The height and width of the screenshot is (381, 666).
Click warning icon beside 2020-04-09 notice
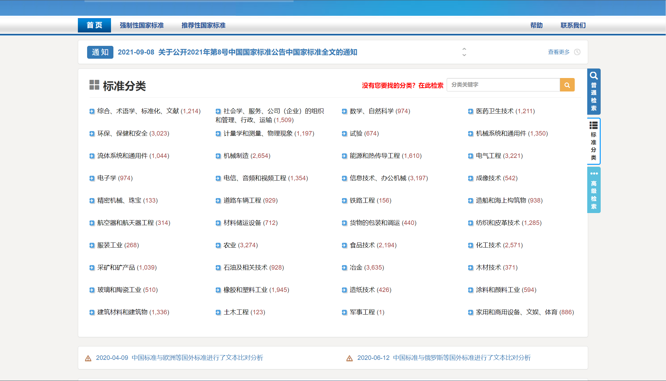click(x=88, y=358)
